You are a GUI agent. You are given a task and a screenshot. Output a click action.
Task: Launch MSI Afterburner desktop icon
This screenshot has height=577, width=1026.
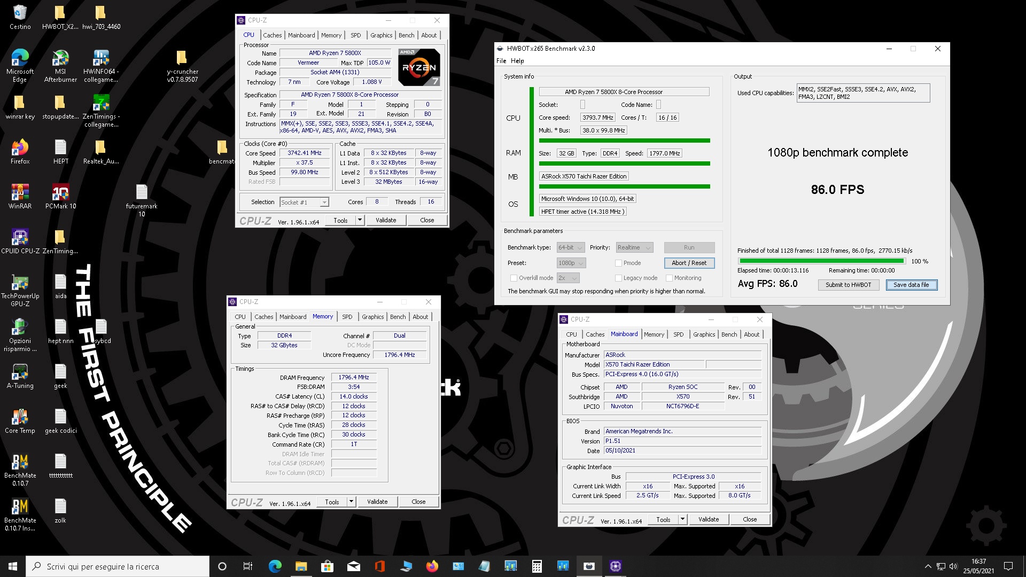tap(60, 66)
